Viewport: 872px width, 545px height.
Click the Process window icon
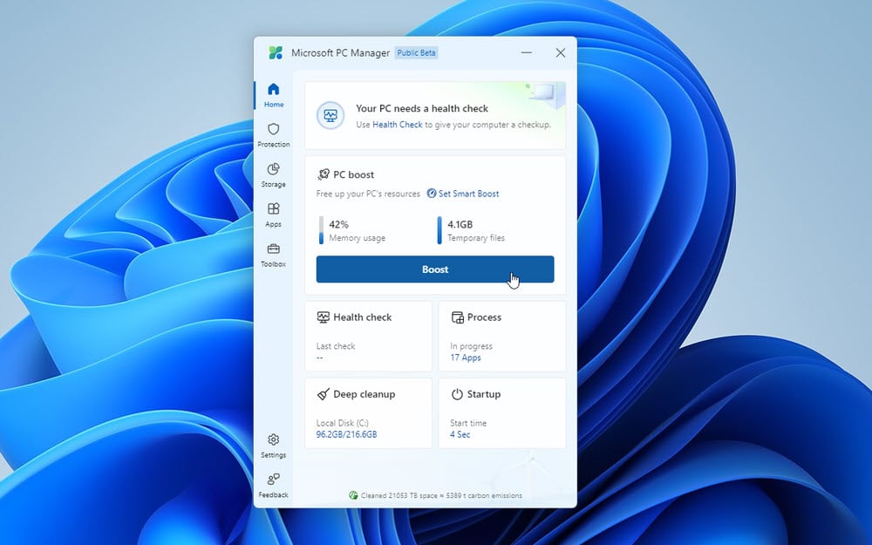458,316
